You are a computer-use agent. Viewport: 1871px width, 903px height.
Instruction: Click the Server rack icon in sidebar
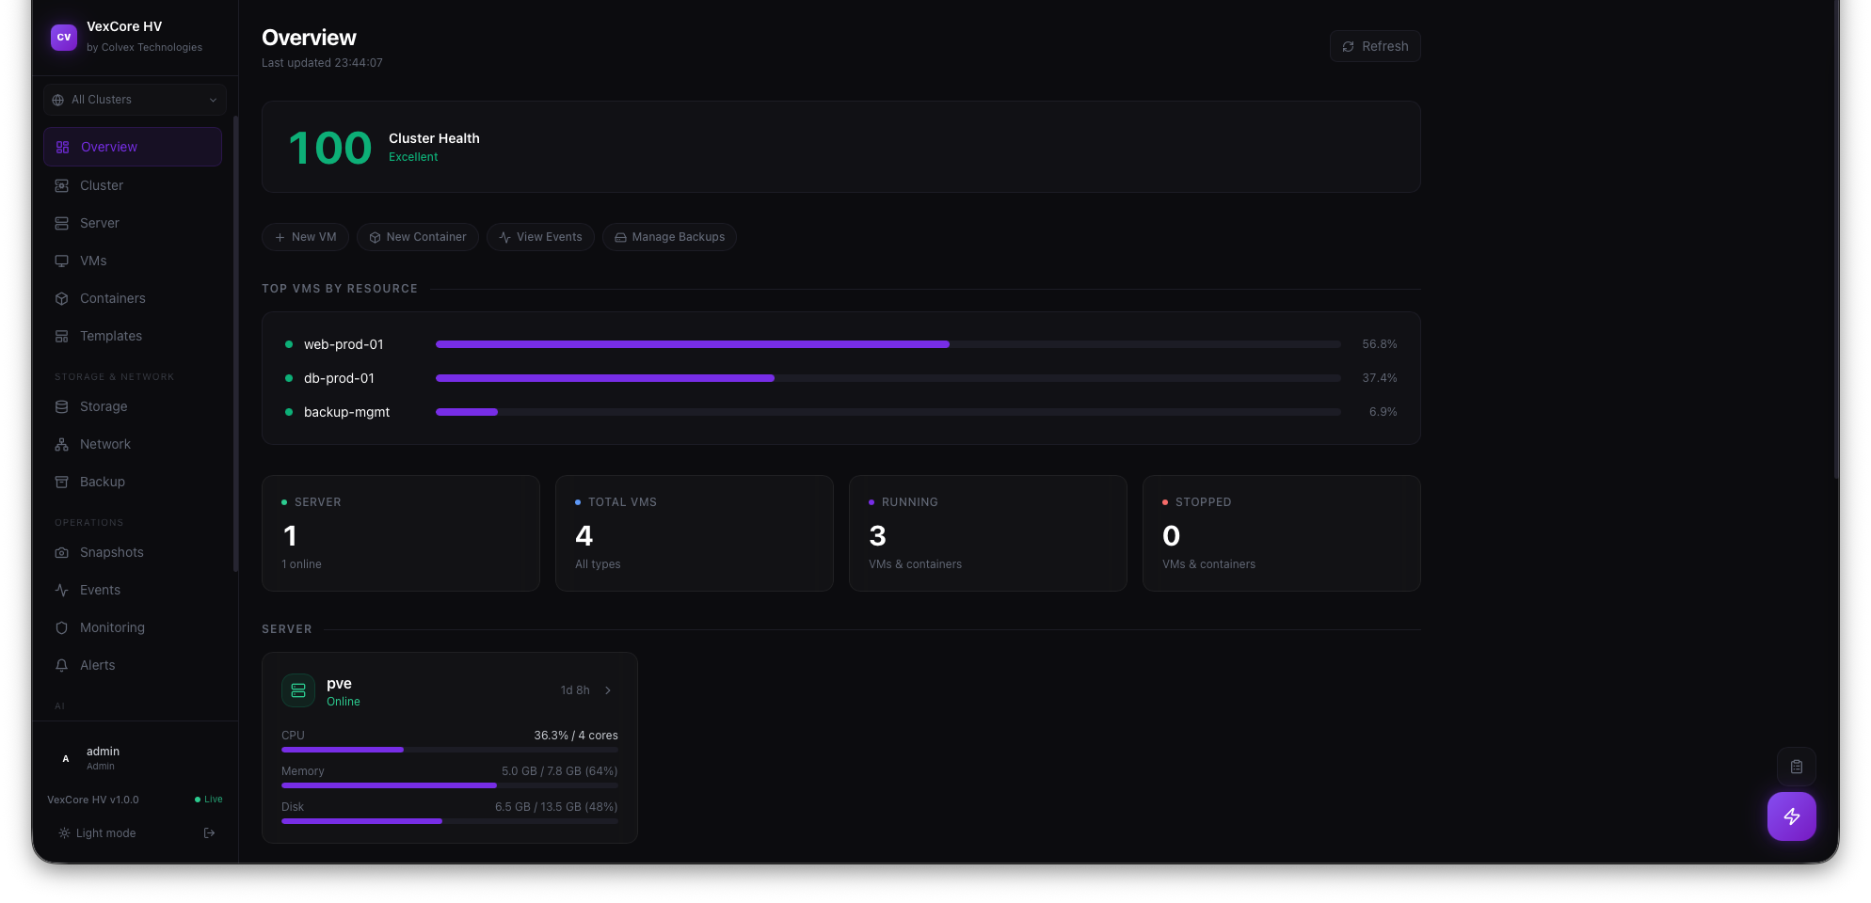(x=61, y=223)
